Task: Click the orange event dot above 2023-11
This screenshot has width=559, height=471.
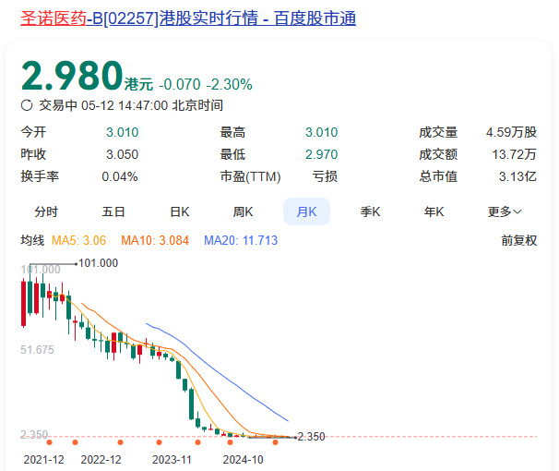Action: point(159,442)
